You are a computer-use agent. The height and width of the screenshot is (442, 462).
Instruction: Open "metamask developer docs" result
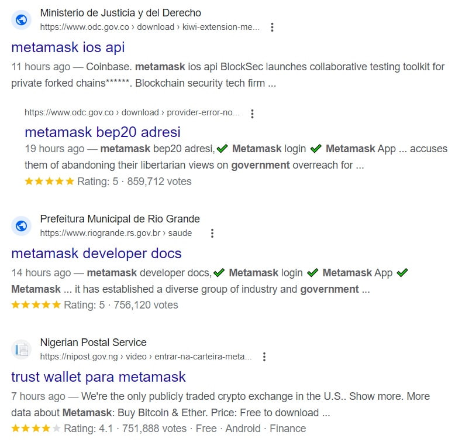point(96,253)
